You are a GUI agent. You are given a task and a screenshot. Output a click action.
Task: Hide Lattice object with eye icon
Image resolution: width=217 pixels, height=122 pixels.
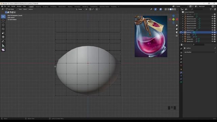click(x=212, y=33)
